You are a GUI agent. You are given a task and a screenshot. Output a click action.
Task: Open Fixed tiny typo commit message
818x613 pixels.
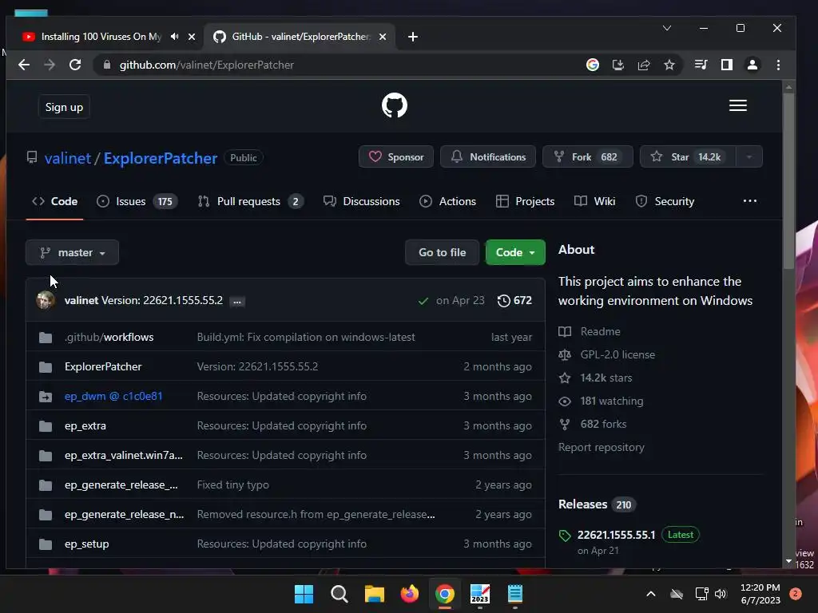point(232,484)
